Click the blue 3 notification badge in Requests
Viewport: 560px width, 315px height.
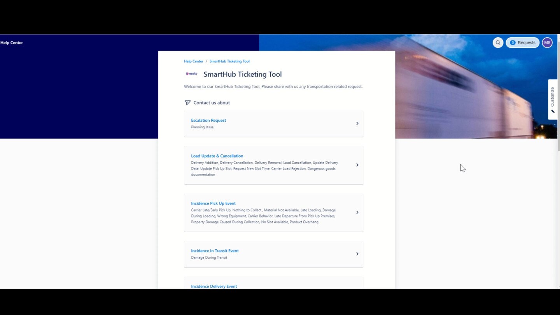click(x=513, y=42)
